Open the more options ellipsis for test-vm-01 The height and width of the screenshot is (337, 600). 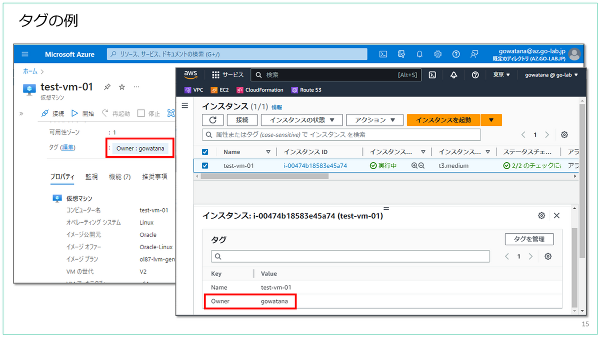coord(136,87)
